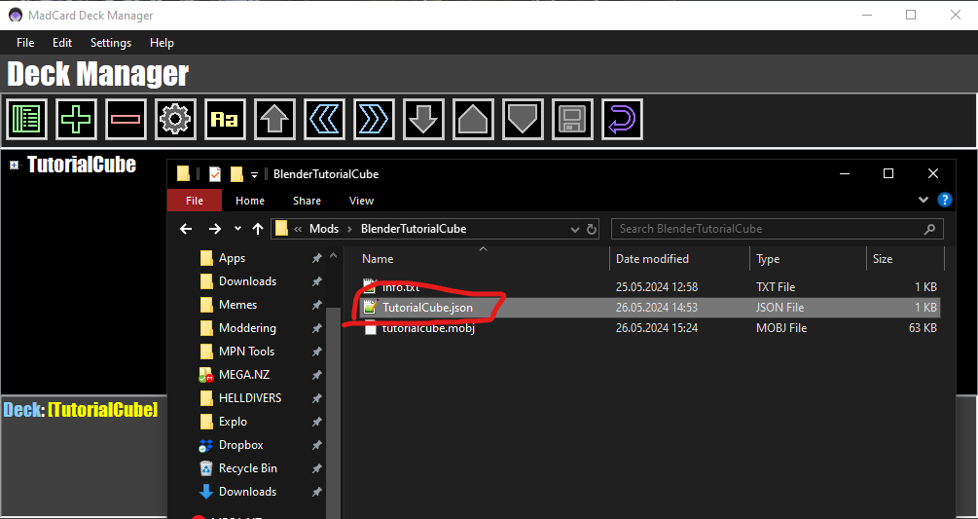Viewport: 978px width, 519px height.
Task: Open Dropbox in sidebar
Action: [240, 445]
